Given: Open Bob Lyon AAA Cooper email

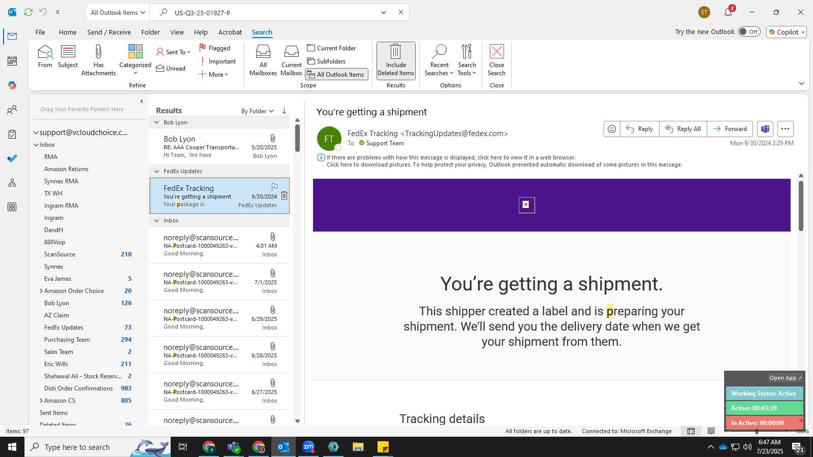Looking at the screenshot, I should pos(220,147).
